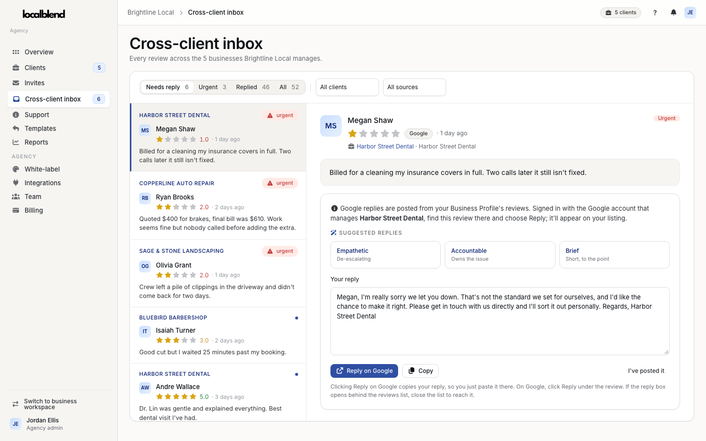Select Olivia Grant's landscaping review
The height and width of the screenshot is (441, 706).
coord(218,273)
